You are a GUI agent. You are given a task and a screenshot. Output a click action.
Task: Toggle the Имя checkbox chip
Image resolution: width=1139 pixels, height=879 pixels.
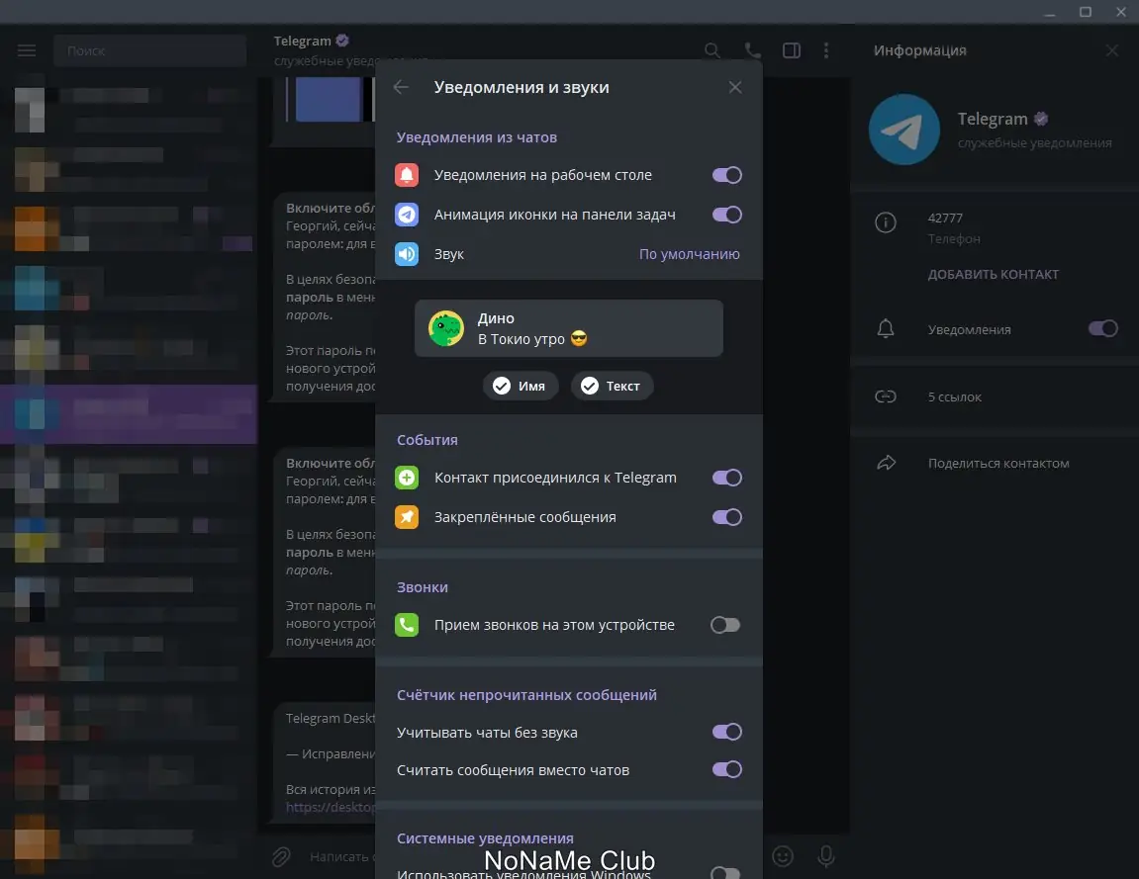[521, 386]
